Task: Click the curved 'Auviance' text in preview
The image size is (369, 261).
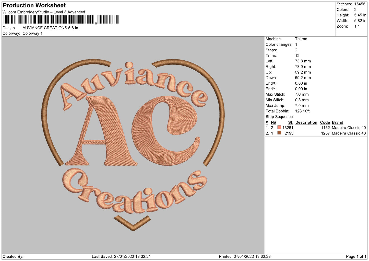Action: pos(134,86)
